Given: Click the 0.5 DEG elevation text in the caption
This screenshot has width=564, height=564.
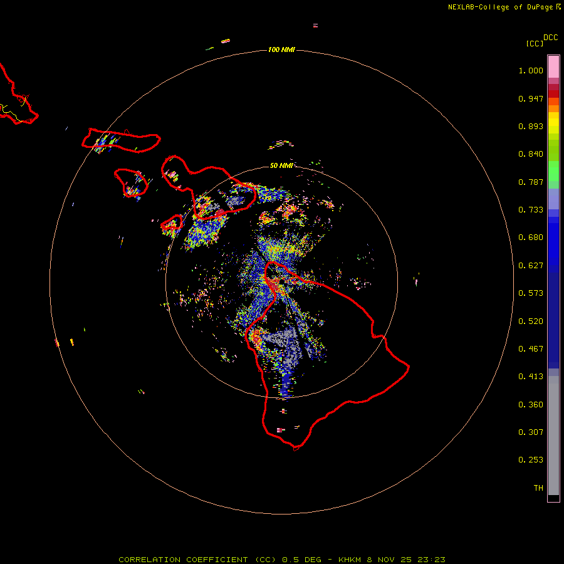Looking at the screenshot, I should click(302, 560).
